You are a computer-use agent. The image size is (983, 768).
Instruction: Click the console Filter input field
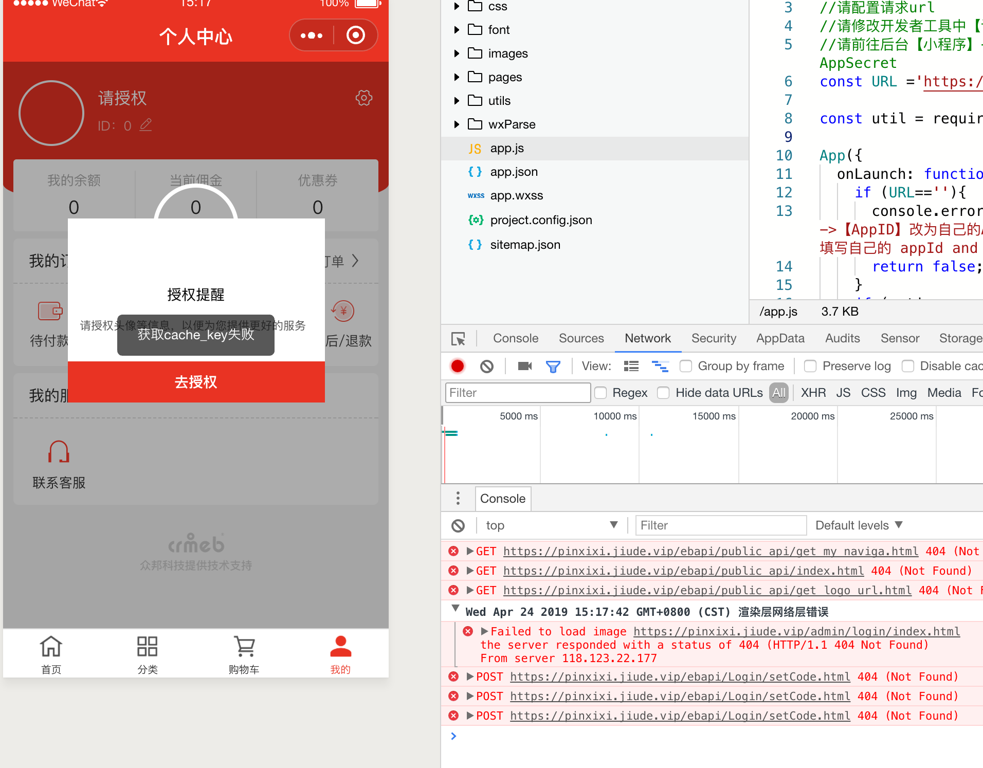click(x=721, y=525)
